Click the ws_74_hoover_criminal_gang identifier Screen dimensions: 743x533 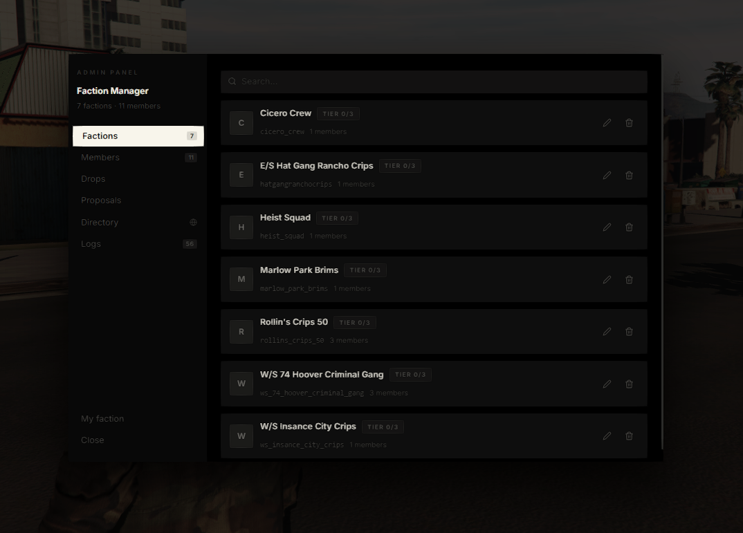point(312,393)
